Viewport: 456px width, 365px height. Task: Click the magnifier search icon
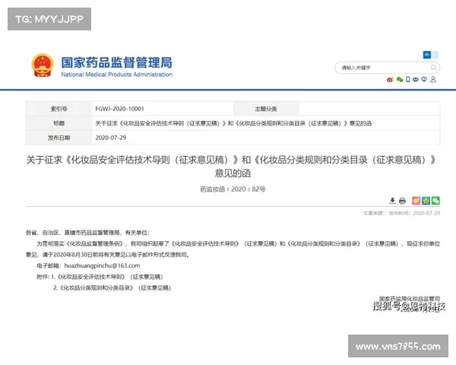[434, 68]
